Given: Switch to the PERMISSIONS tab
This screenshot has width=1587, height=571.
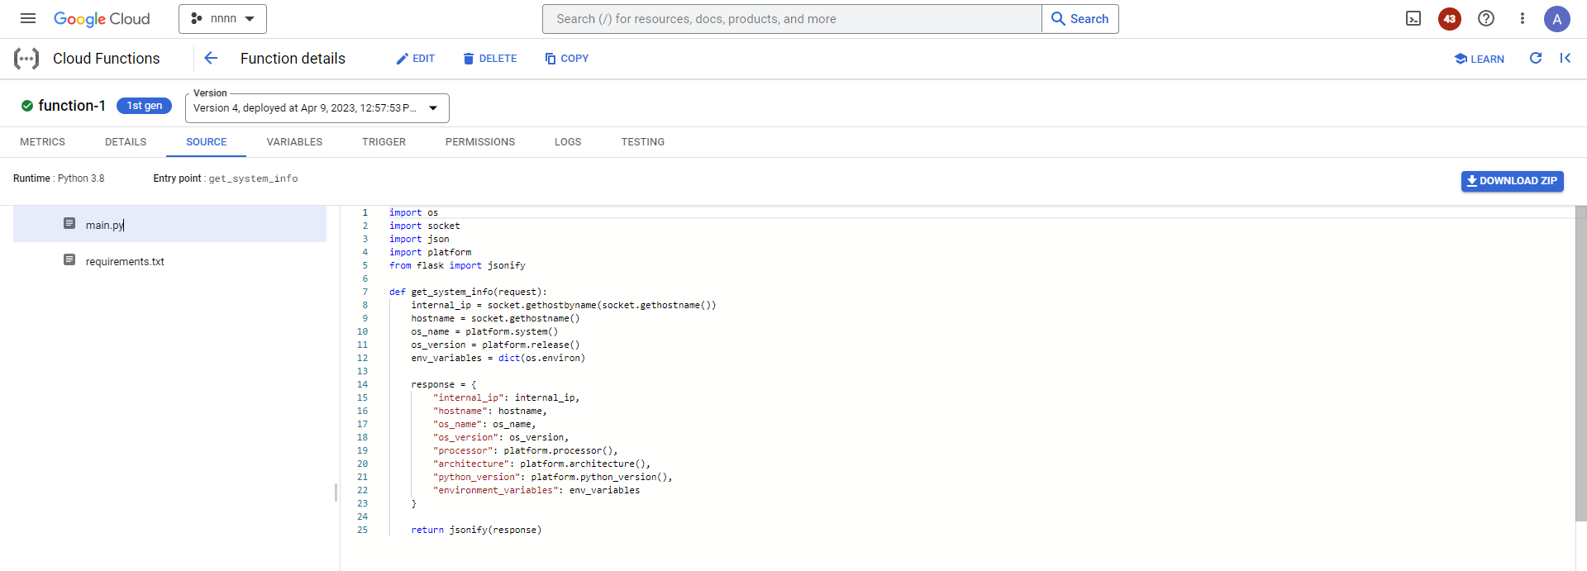Looking at the screenshot, I should (x=480, y=142).
